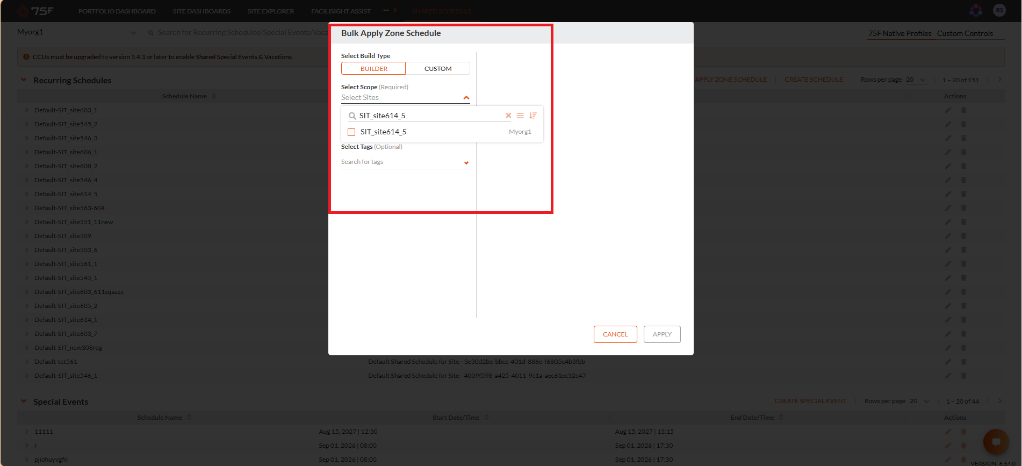Open the RS user avatar menu
Image resolution: width=1022 pixels, height=466 pixels.
(999, 10)
